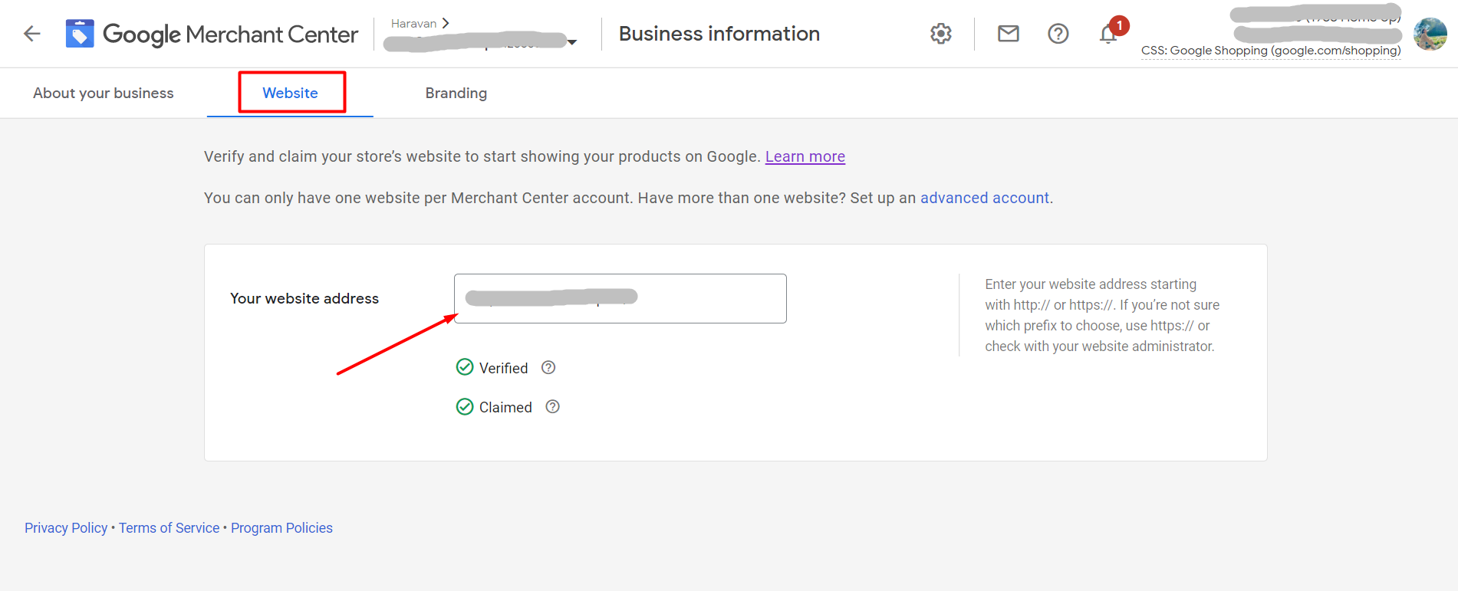Open the advanced account link

point(984,198)
